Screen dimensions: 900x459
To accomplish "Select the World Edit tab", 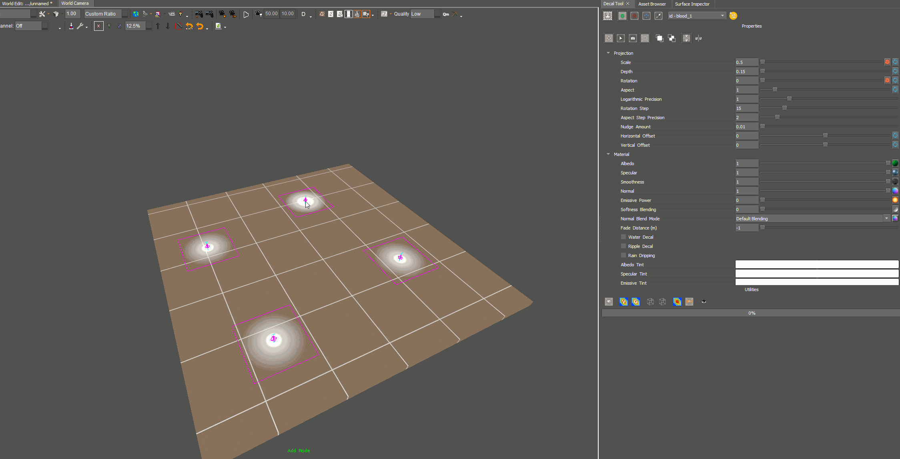I will pyautogui.click(x=27, y=3).
